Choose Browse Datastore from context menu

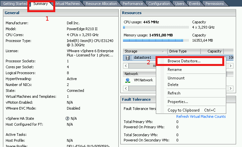click(184, 61)
